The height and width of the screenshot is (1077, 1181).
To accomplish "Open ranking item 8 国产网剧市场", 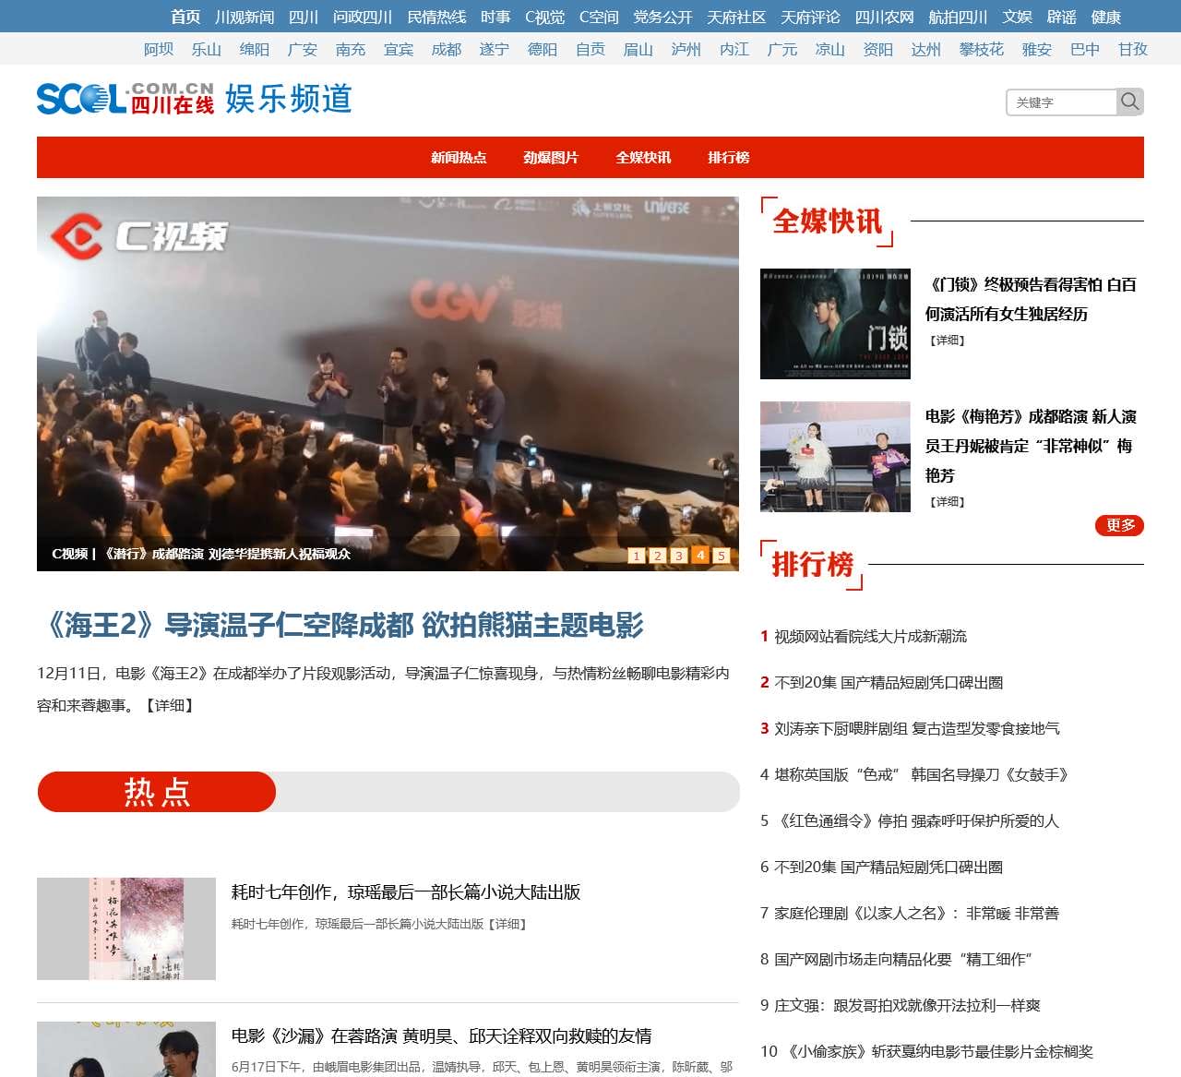I will pos(903,959).
